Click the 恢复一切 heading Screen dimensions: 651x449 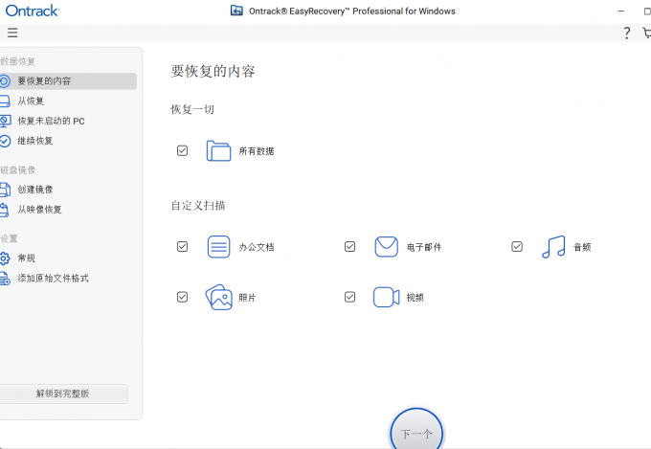pos(192,110)
